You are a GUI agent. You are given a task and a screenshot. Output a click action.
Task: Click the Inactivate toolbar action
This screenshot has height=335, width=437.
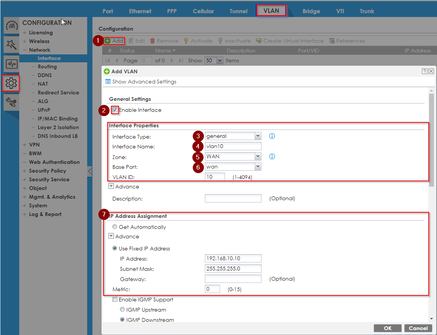pyautogui.click(x=234, y=41)
